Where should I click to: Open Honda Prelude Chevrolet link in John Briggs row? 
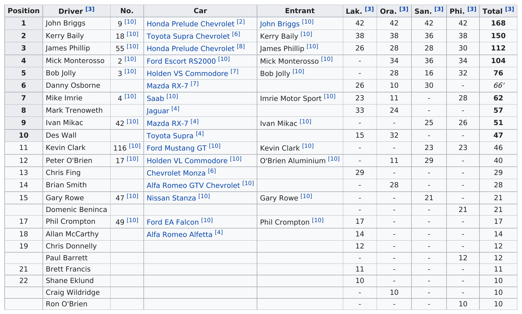[190, 24]
